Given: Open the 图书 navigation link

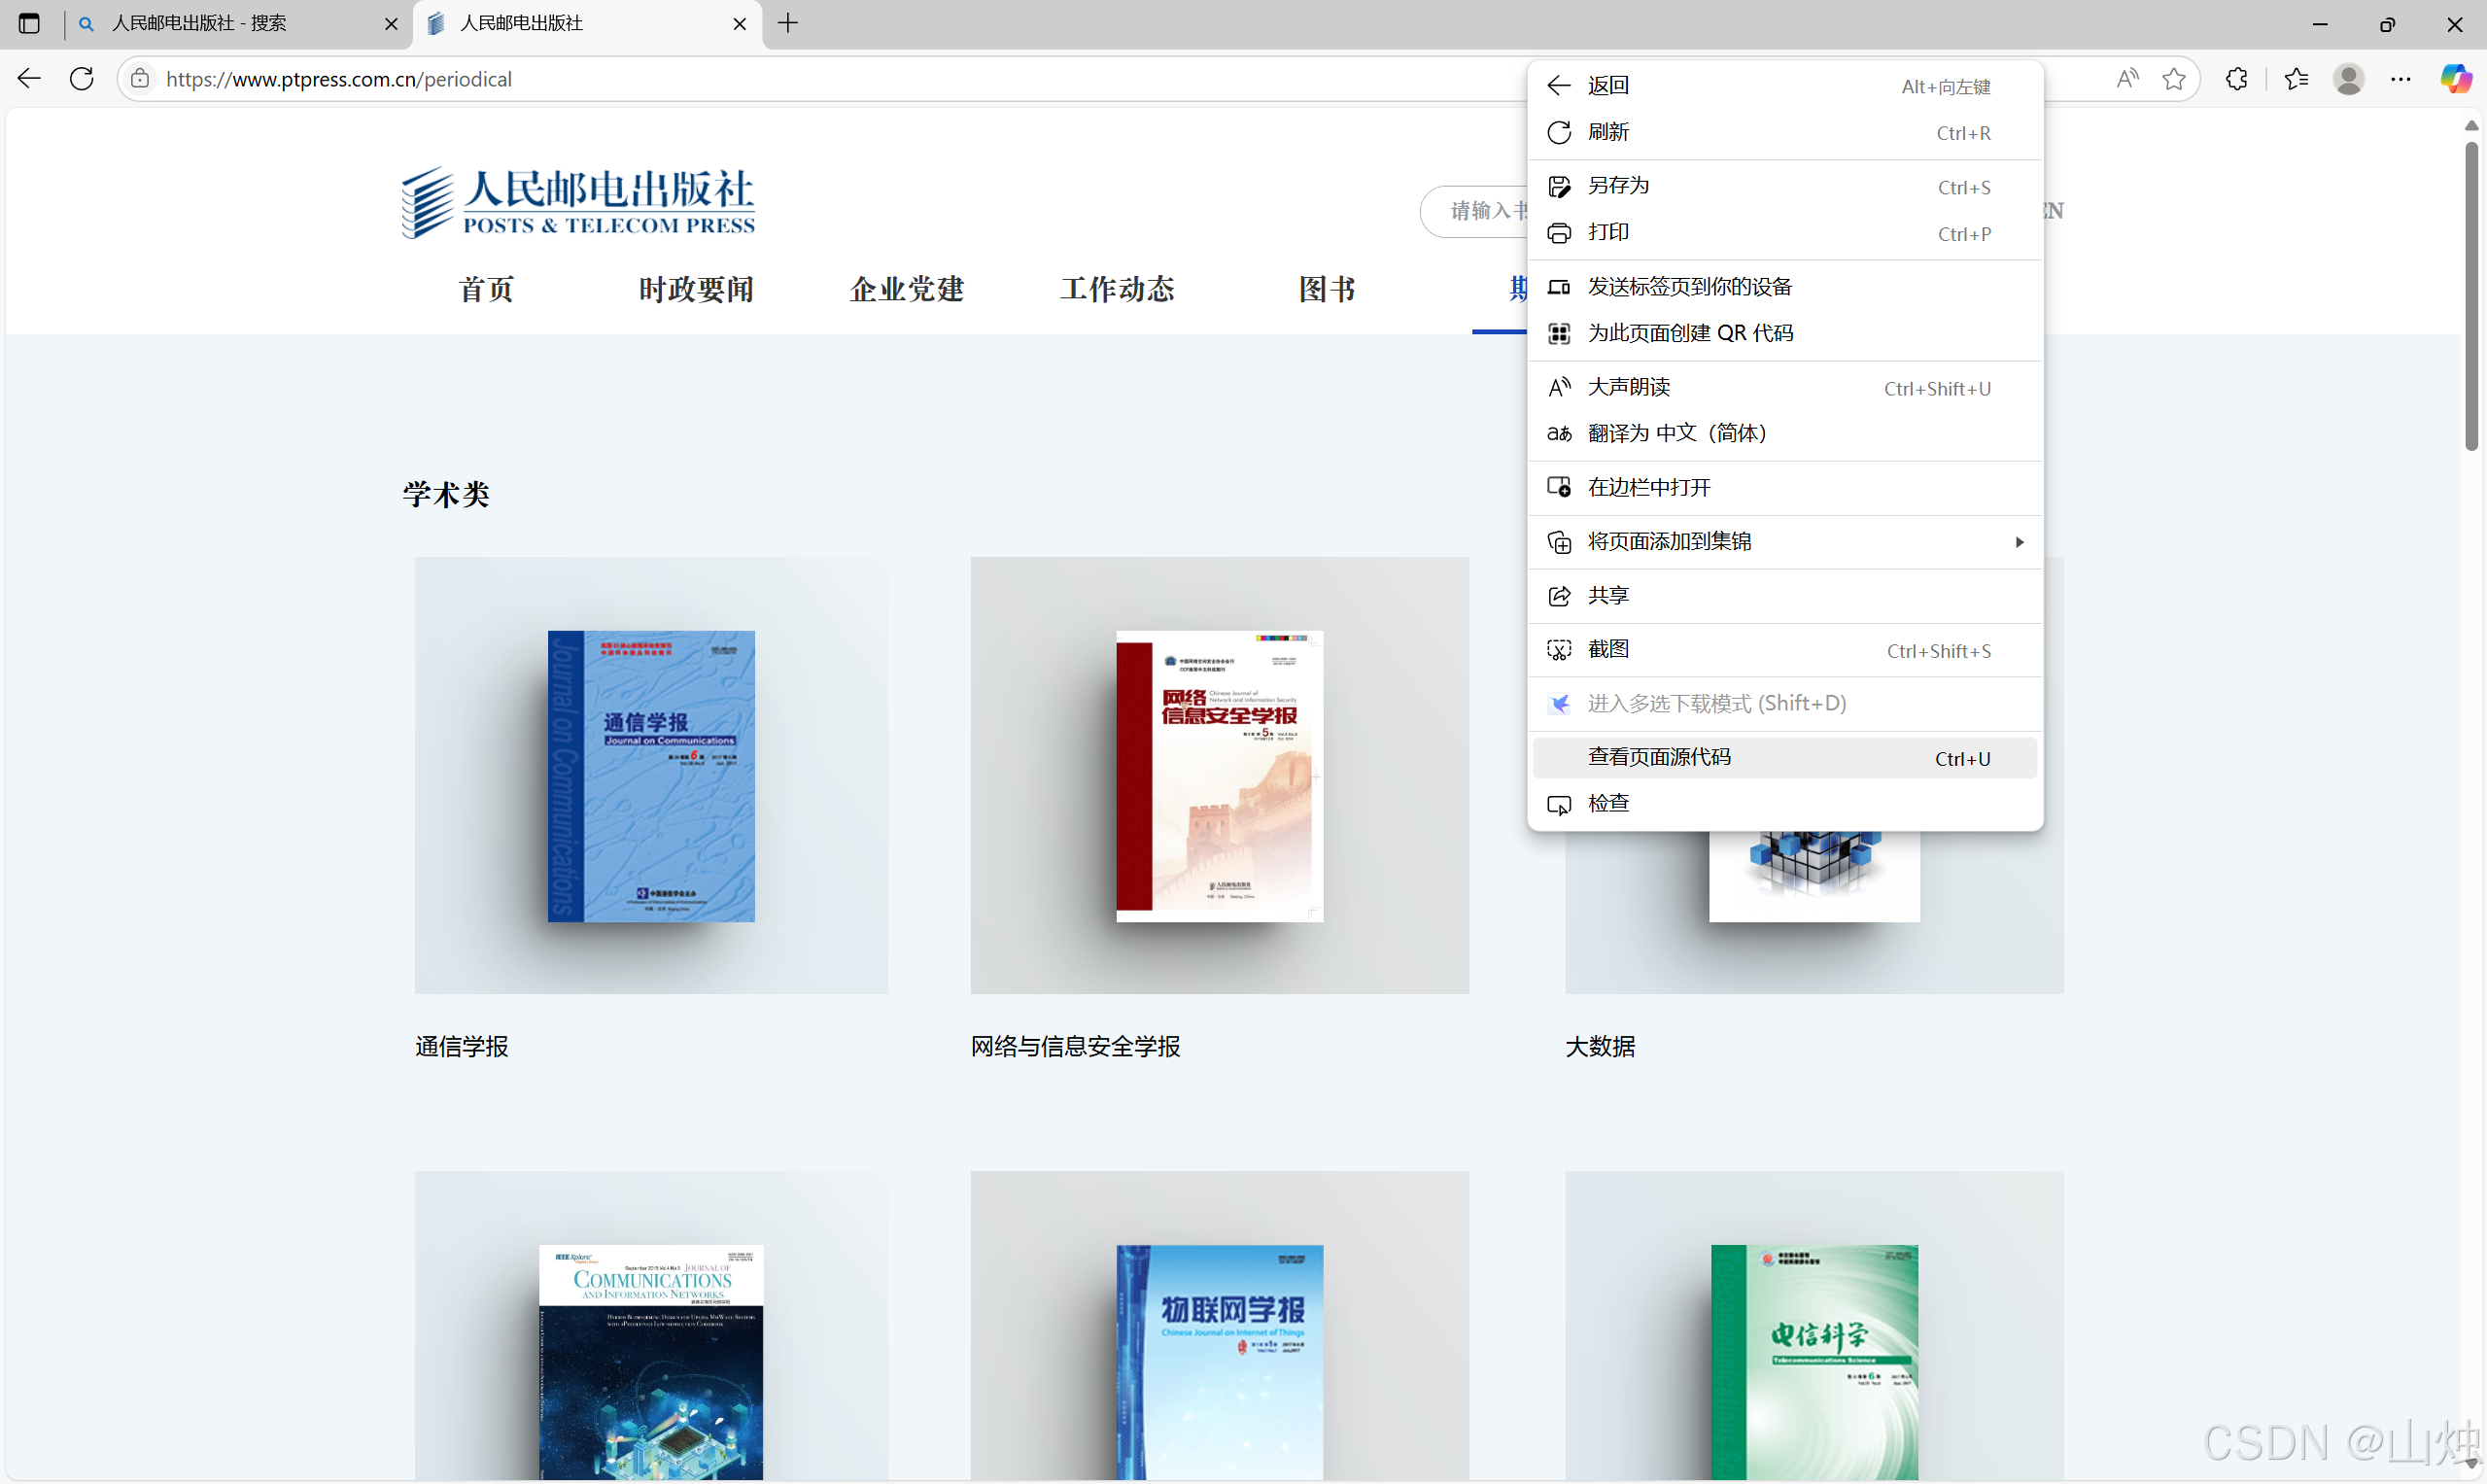Looking at the screenshot, I should click(x=1327, y=289).
